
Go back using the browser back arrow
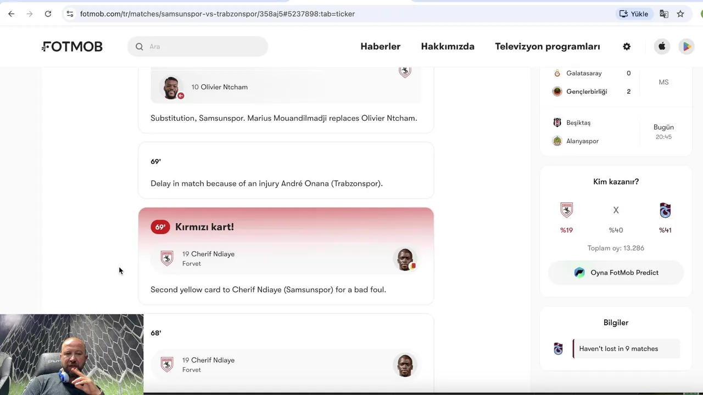click(11, 14)
